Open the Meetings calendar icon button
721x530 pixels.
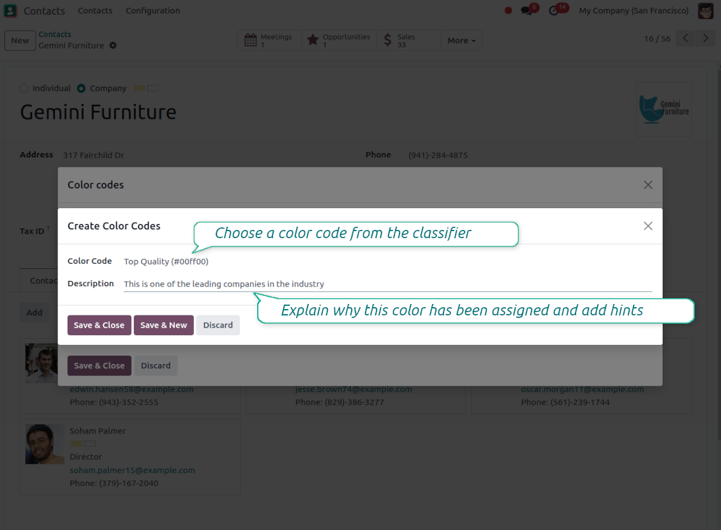coord(251,40)
